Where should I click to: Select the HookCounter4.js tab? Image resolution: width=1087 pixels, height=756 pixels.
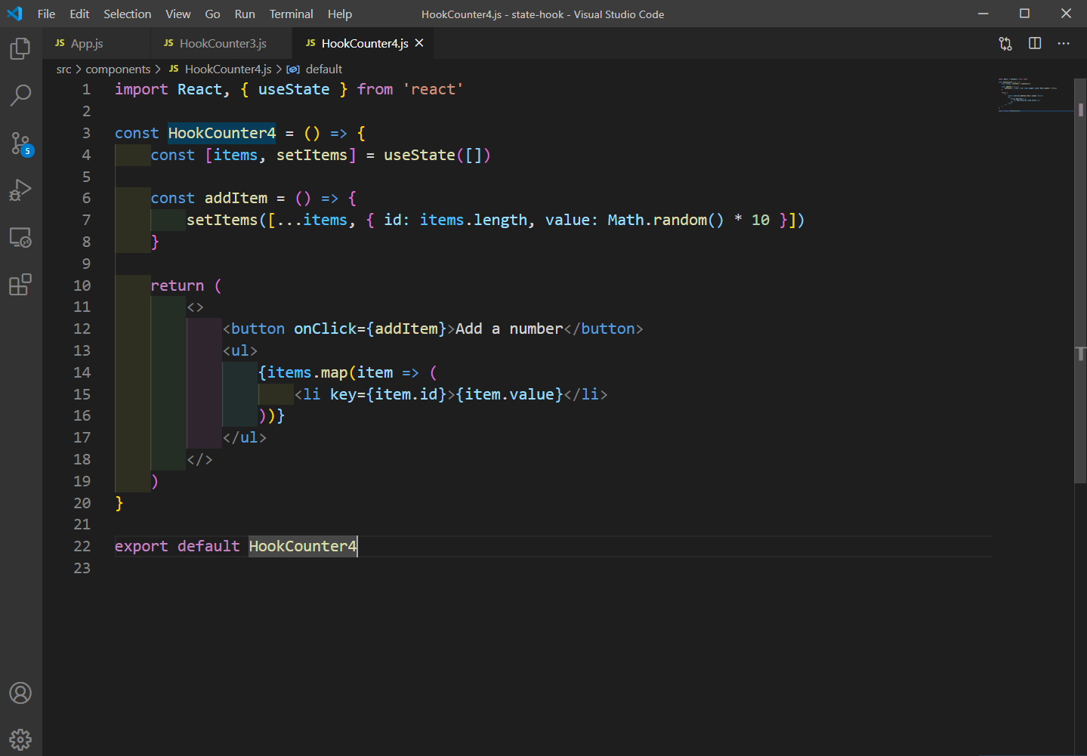tap(364, 43)
